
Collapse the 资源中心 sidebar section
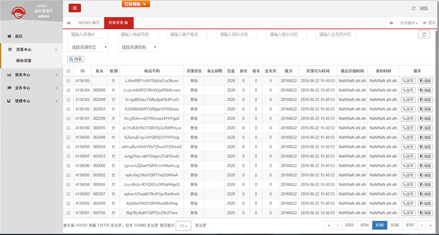pyautogui.click(x=56, y=50)
